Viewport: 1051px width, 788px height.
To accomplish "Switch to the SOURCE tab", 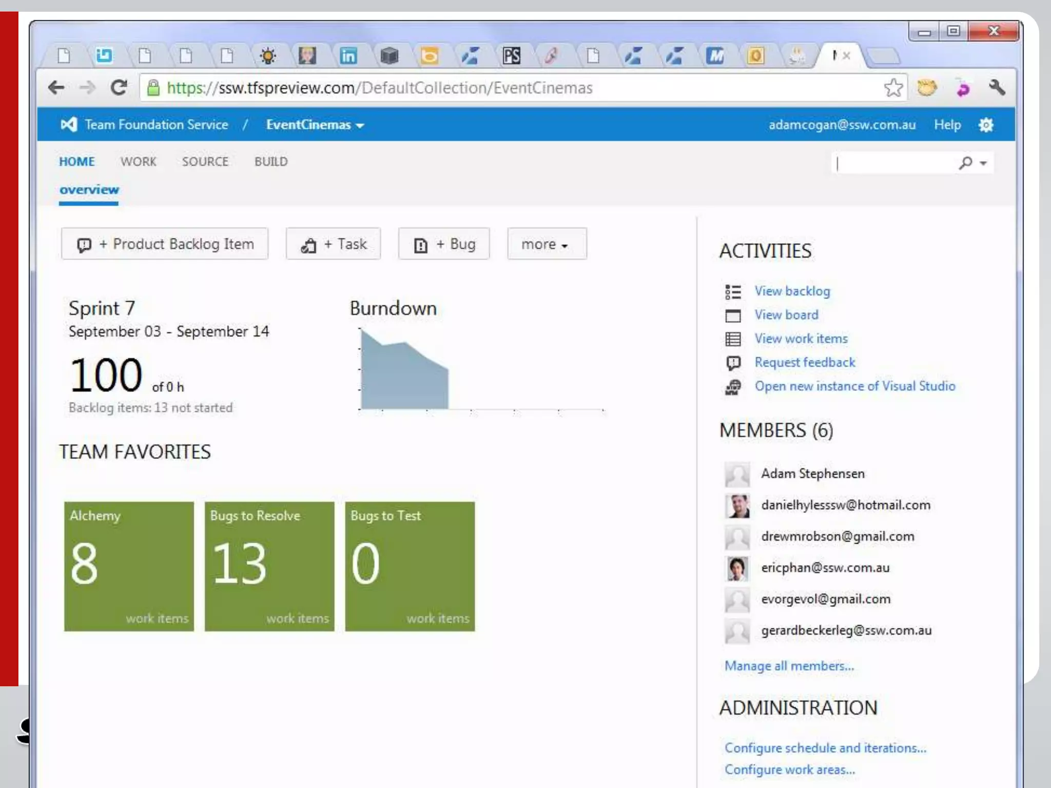I will pos(205,162).
